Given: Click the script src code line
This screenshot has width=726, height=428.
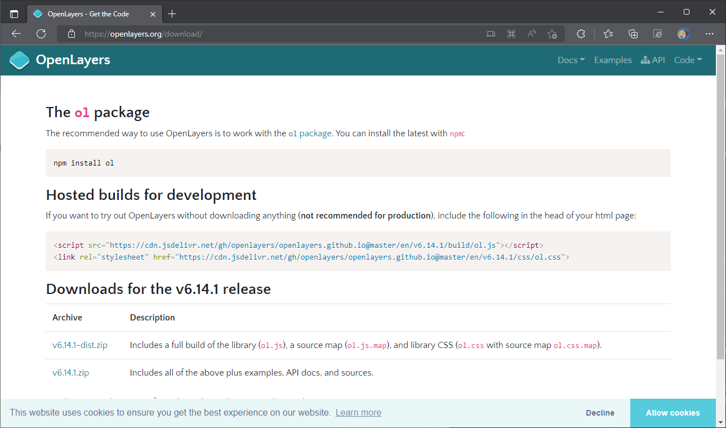Looking at the screenshot, I should pyautogui.click(x=299, y=246).
